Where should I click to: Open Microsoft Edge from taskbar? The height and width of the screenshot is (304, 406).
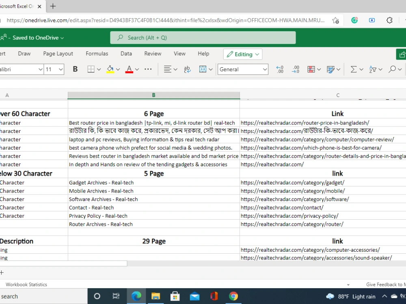click(136, 296)
